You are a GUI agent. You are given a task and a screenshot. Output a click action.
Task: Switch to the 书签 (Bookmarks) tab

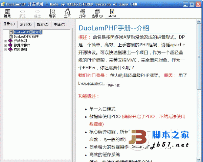point(60,24)
